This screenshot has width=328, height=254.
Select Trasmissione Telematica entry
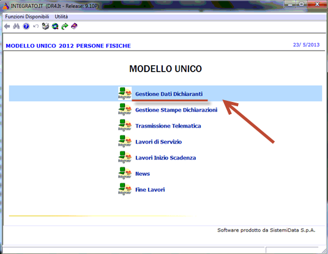(168, 126)
